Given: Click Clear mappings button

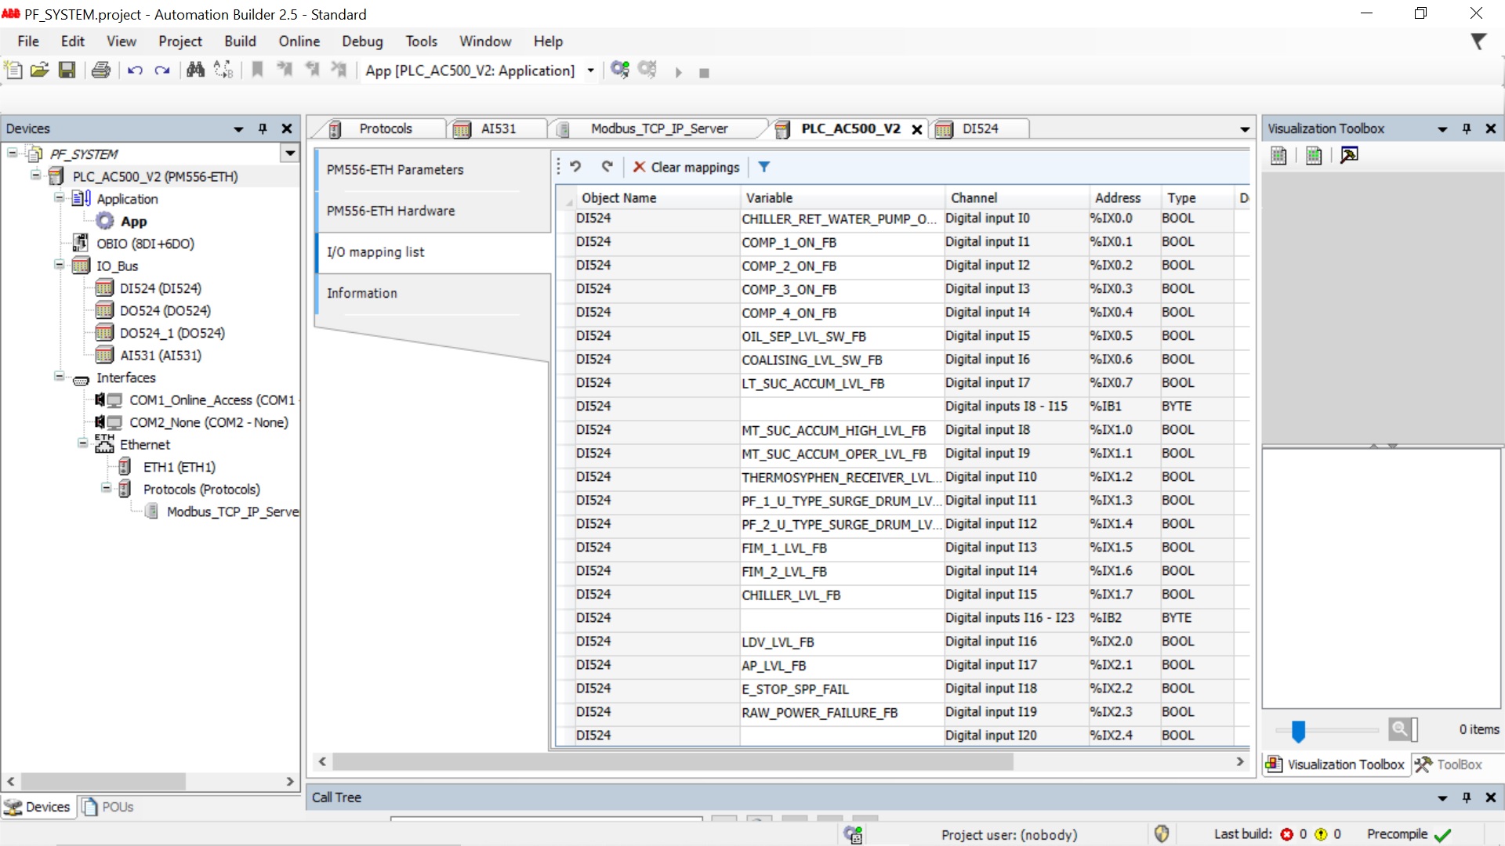Looking at the screenshot, I should (x=686, y=167).
